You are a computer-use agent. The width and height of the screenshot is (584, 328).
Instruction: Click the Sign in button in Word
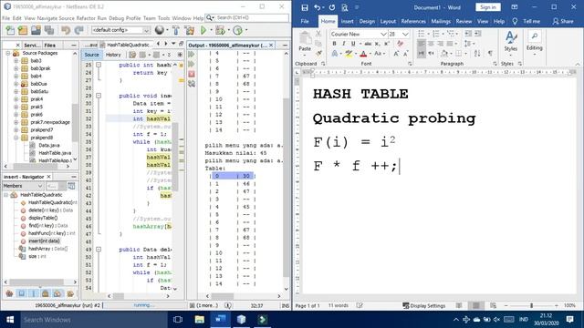(x=487, y=7)
